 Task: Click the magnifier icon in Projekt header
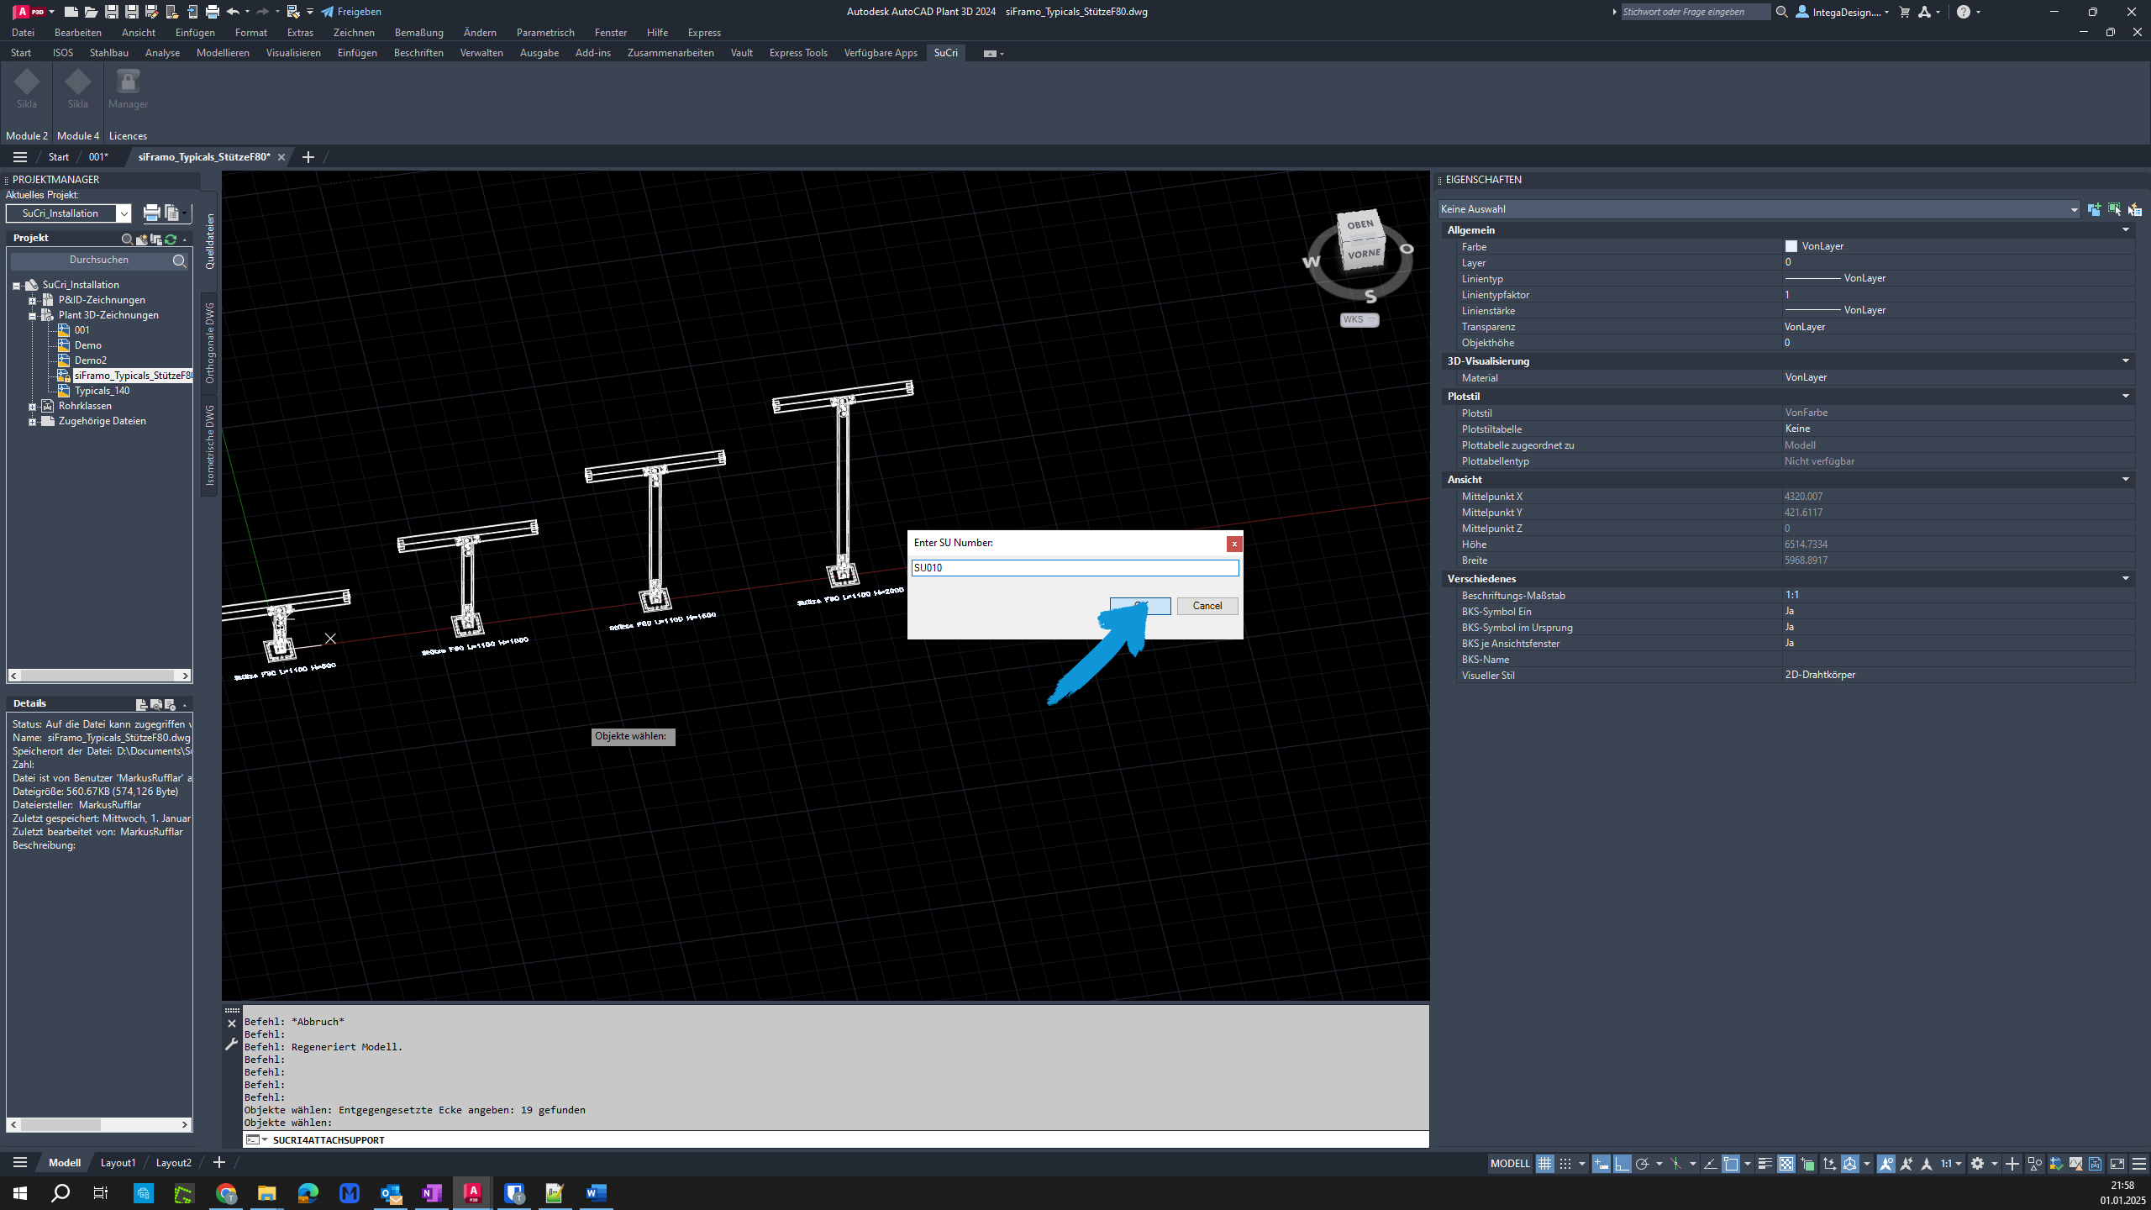pyautogui.click(x=127, y=239)
